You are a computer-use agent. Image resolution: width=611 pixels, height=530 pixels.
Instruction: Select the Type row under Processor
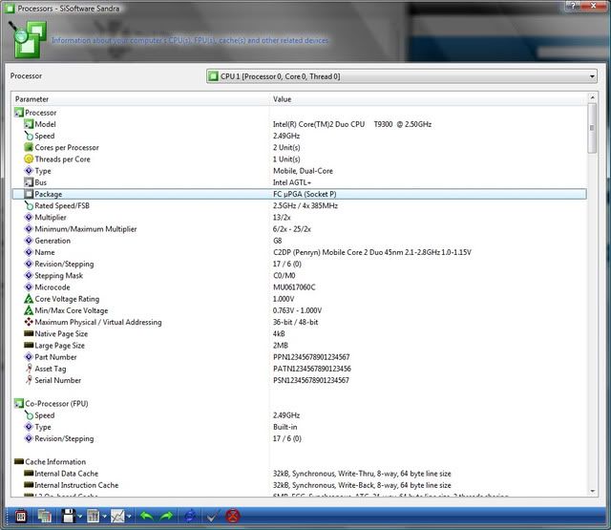[299, 171]
